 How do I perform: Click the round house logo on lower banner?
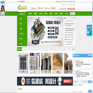tap(23, 81)
